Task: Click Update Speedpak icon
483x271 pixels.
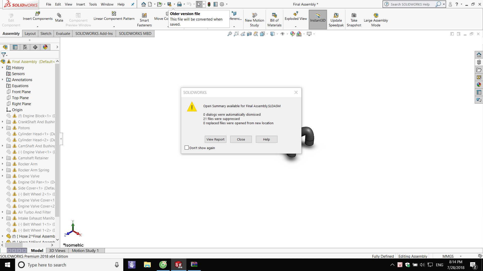Action: [x=336, y=16]
